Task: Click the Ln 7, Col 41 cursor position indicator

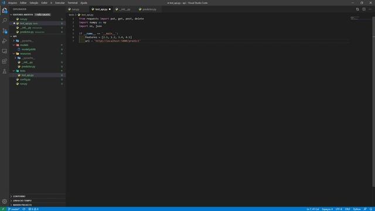Action: 313,209
